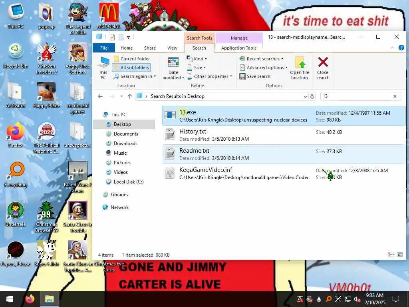Launch Undertale desktop shortcut

(16, 214)
